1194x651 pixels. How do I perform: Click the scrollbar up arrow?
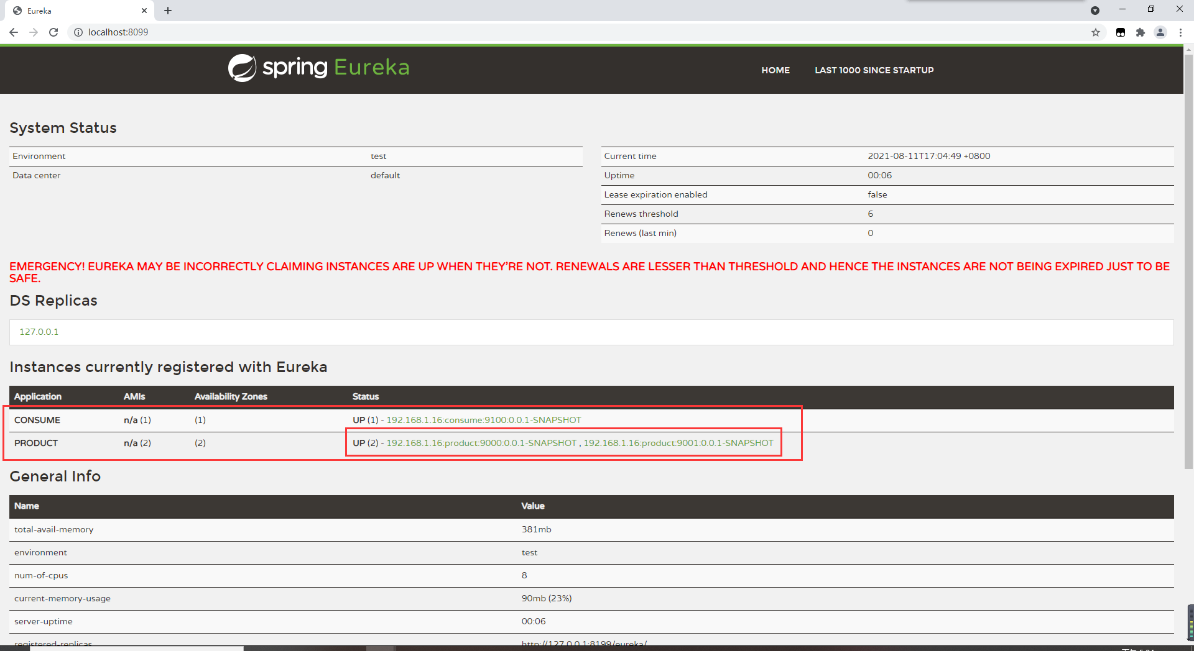point(1188,49)
